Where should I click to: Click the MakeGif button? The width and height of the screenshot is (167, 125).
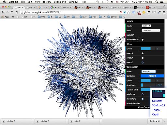(144, 35)
